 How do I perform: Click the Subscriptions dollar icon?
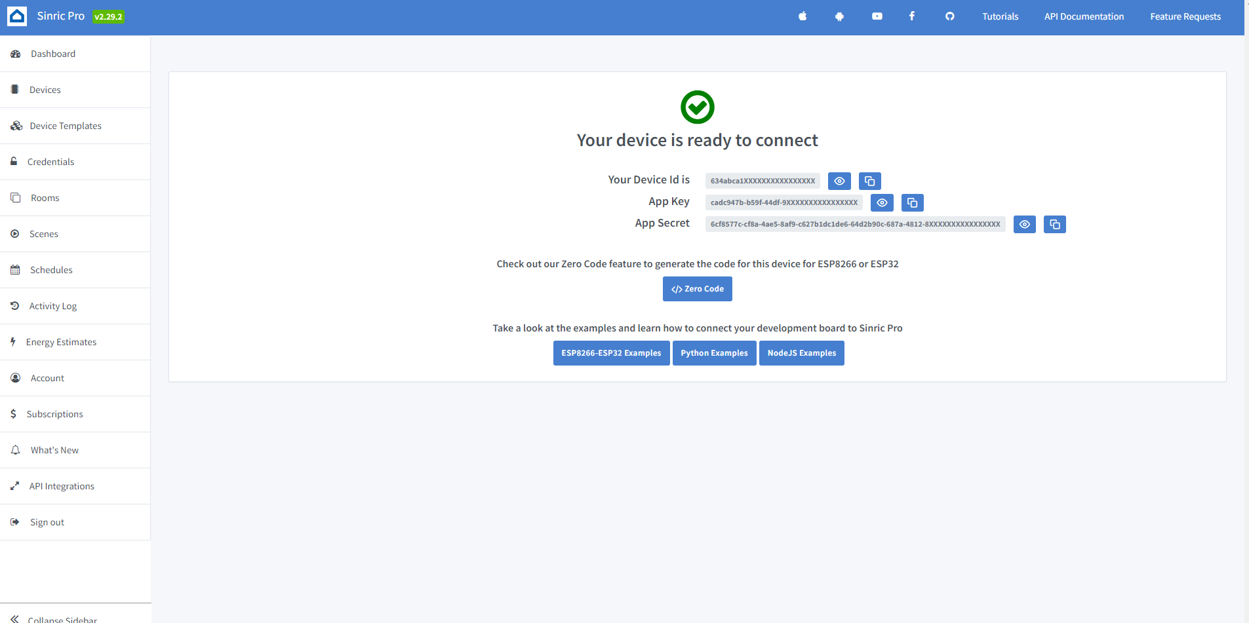pyautogui.click(x=13, y=414)
